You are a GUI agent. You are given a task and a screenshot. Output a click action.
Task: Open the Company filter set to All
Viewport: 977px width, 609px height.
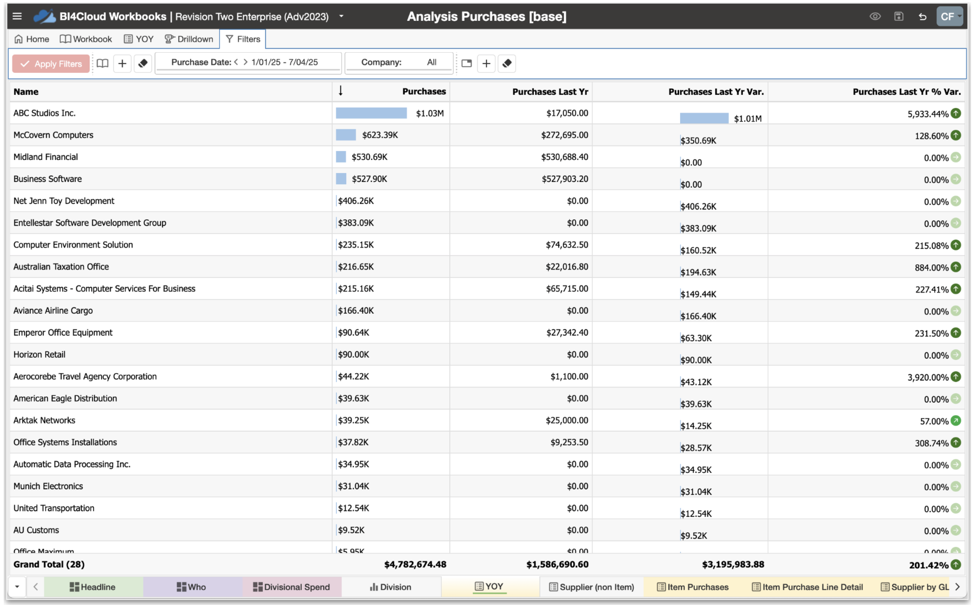tap(399, 63)
